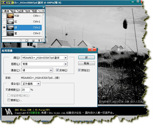Switch to the 图层 layers tab
The height and width of the screenshot is (125, 153).
(34, 11)
